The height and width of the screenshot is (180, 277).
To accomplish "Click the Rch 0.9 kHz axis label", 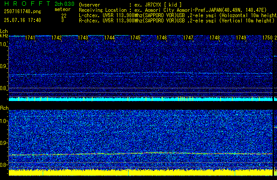I will [x=4, y=143].
